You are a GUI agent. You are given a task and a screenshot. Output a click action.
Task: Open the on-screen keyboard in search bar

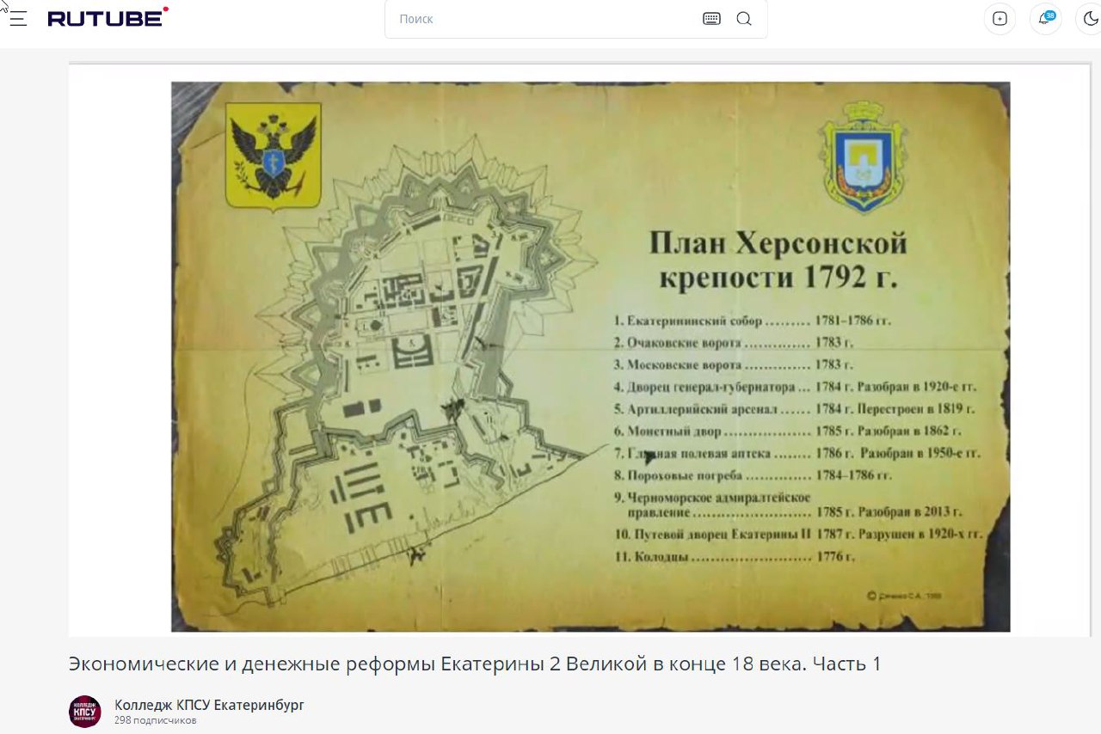[x=711, y=19]
